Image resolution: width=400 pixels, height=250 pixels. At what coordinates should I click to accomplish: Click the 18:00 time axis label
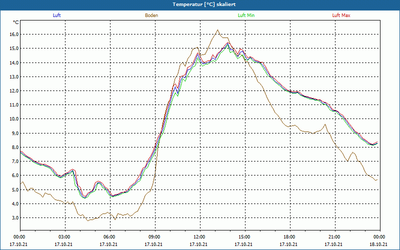pyautogui.click(x=290, y=237)
